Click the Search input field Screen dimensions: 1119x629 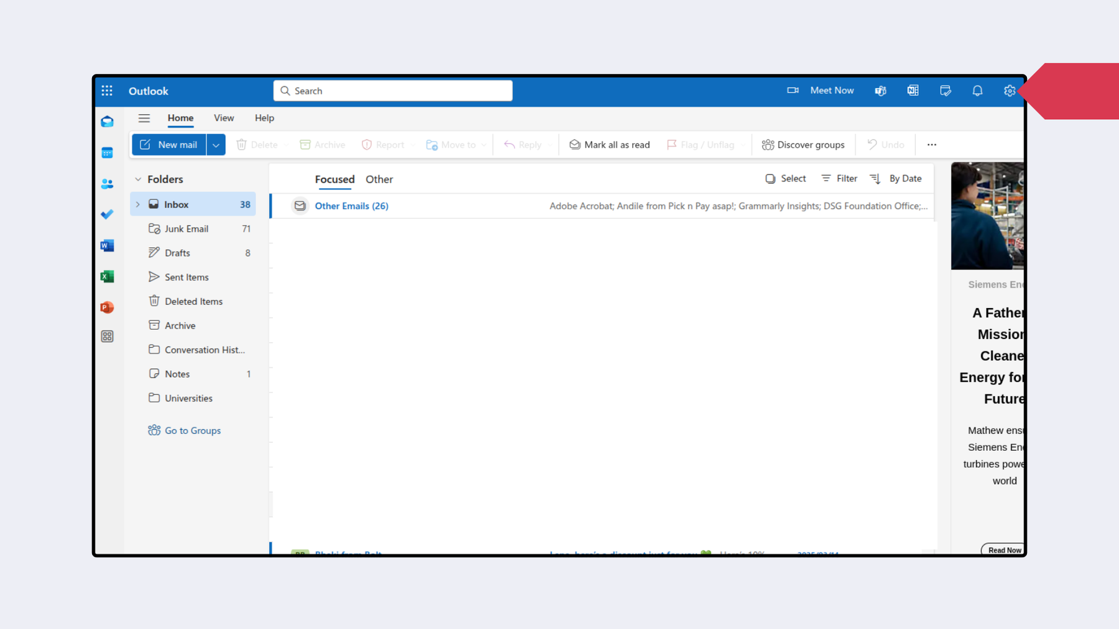[x=393, y=91]
